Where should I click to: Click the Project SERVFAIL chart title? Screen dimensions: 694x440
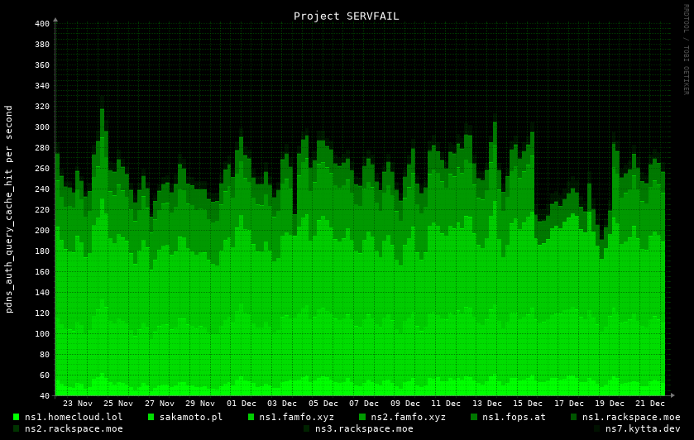coord(346,16)
